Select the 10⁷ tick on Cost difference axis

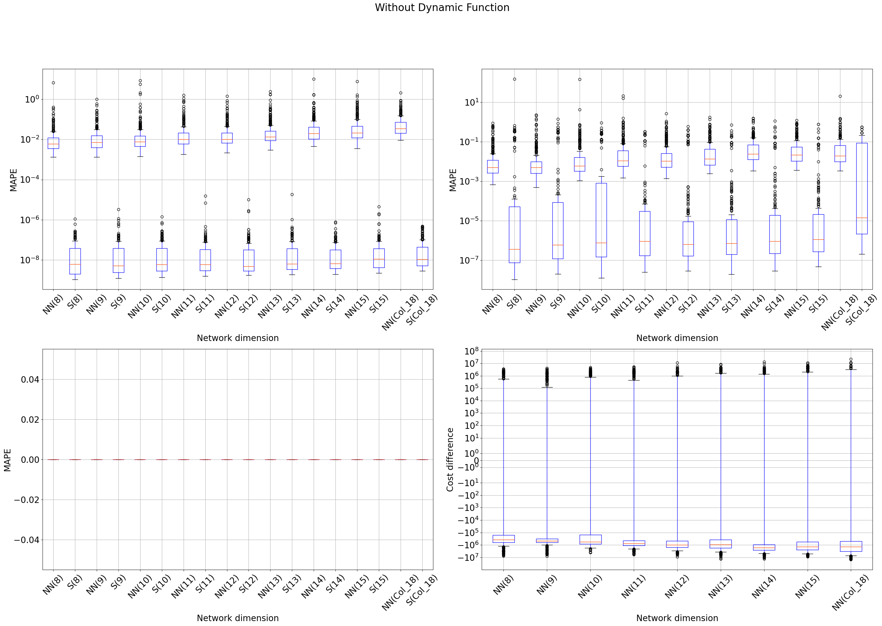click(x=472, y=363)
